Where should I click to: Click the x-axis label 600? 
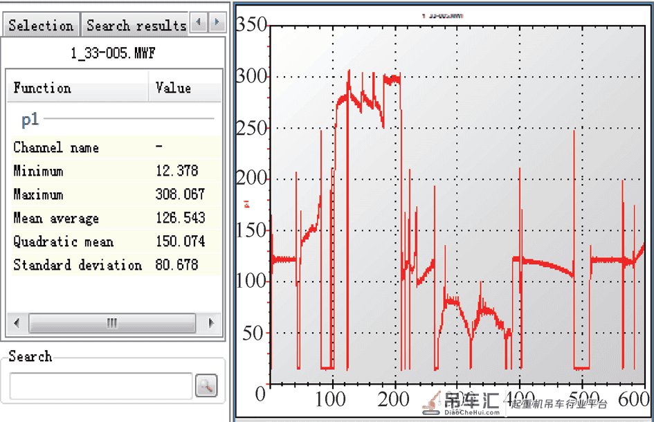click(633, 399)
